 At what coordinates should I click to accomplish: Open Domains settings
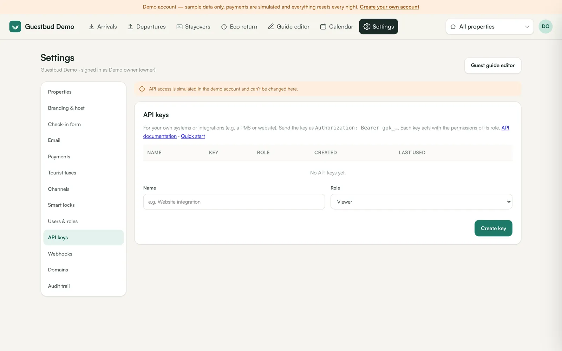pyautogui.click(x=83, y=270)
